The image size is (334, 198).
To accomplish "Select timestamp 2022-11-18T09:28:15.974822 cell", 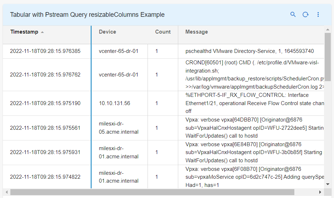I will coord(47,177).
